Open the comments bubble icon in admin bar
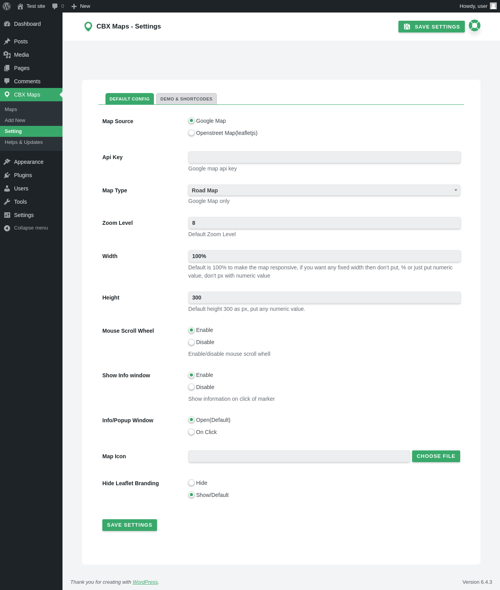 click(x=55, y=6)
